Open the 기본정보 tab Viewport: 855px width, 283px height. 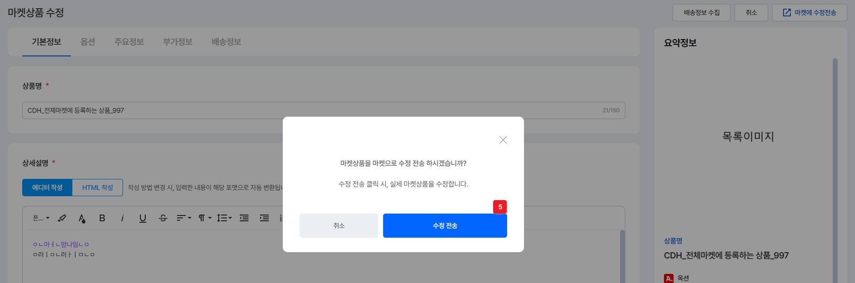pos(46,42)
